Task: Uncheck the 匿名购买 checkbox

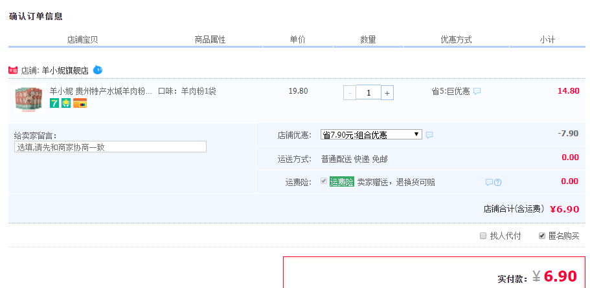Action: coord(542,236)
